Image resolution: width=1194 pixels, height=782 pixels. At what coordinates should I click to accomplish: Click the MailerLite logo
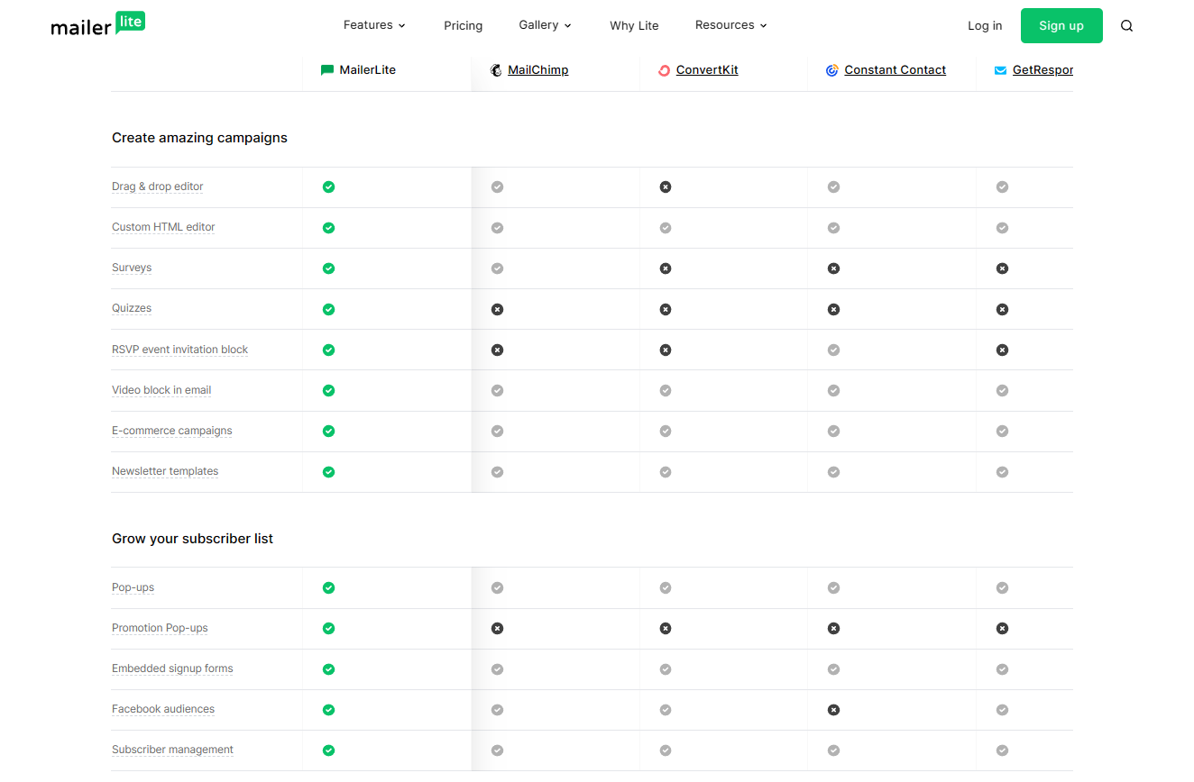click(x=97, y=24)
